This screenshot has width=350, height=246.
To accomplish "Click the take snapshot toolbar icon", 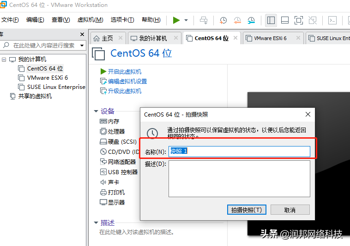I will (223, 20).
